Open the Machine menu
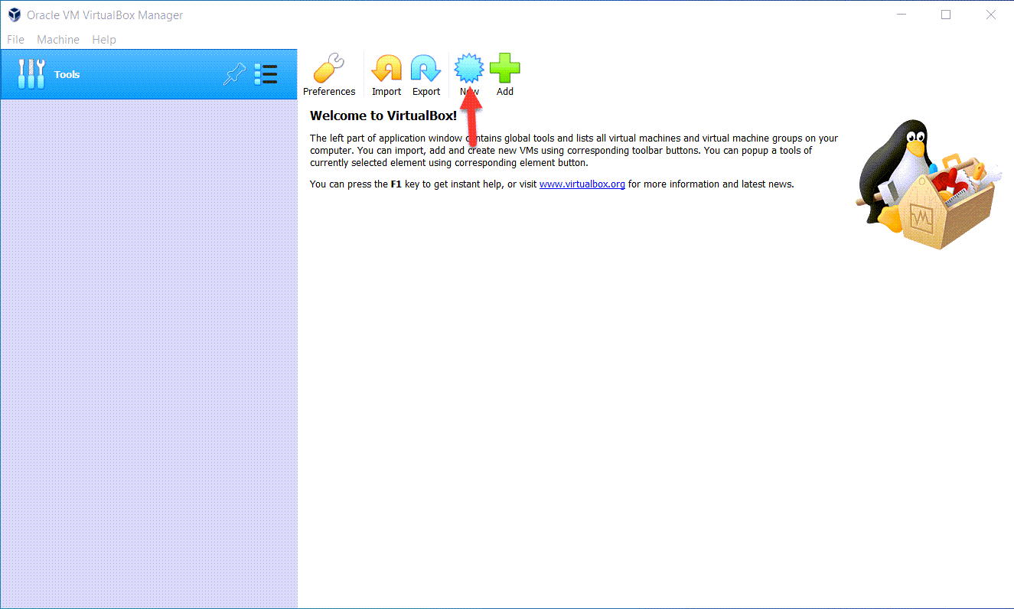The height and width of the screenshot is (609, 1014). [58, 40]
